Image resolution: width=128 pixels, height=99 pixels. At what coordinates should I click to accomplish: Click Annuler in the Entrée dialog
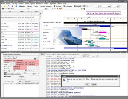coord(94,84)
